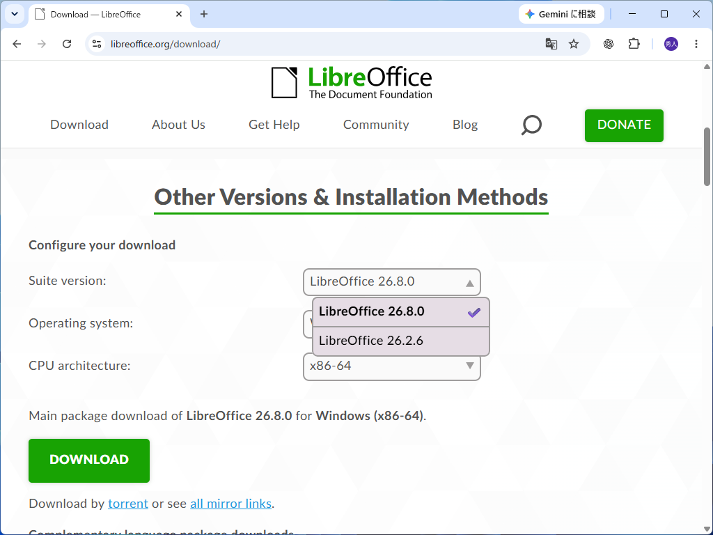The width and height of the screenshot is (713, 535).
Task: Select the Download — LibreOffice tab
Action: [109, 15]
